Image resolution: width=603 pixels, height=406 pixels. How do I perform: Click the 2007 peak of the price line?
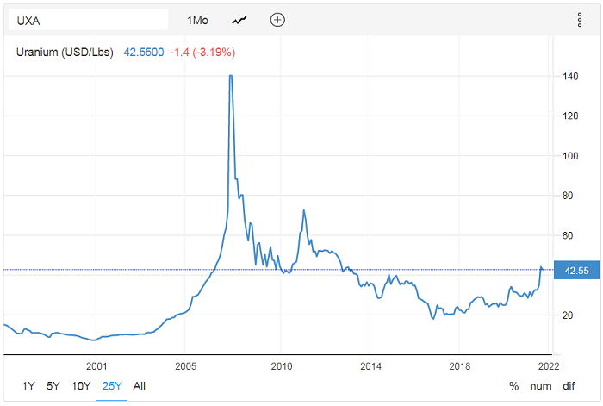pyautogui.click(x=230, y=77)
